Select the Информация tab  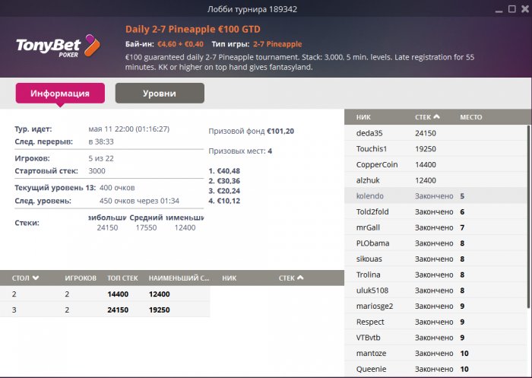60,94
